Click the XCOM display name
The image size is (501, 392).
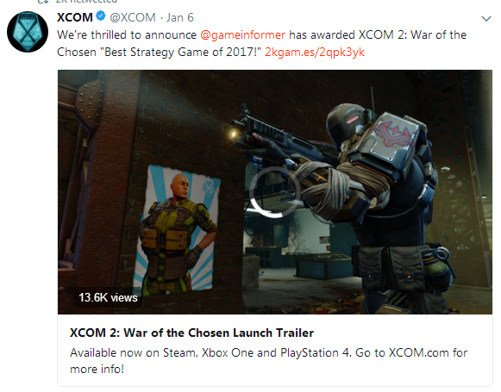pos(75,17)
